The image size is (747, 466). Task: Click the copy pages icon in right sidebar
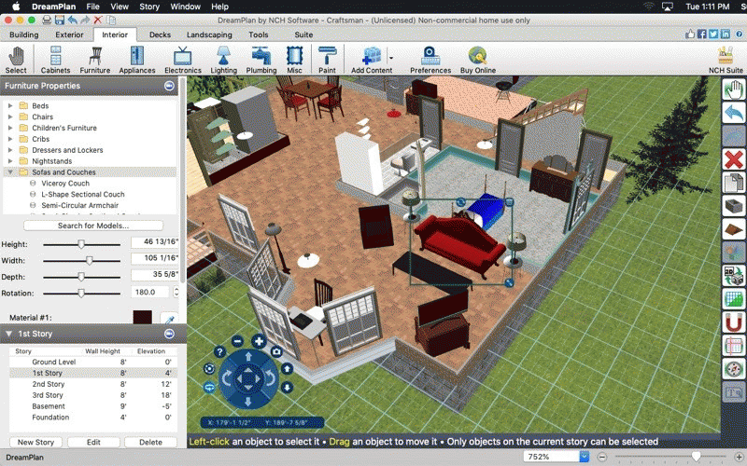(x=734, y=183)
